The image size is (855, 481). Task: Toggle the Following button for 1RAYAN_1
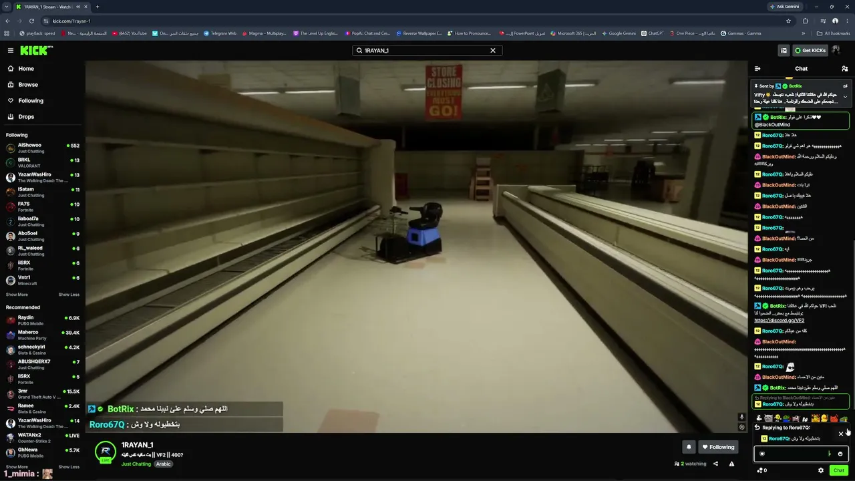(718, 447)
